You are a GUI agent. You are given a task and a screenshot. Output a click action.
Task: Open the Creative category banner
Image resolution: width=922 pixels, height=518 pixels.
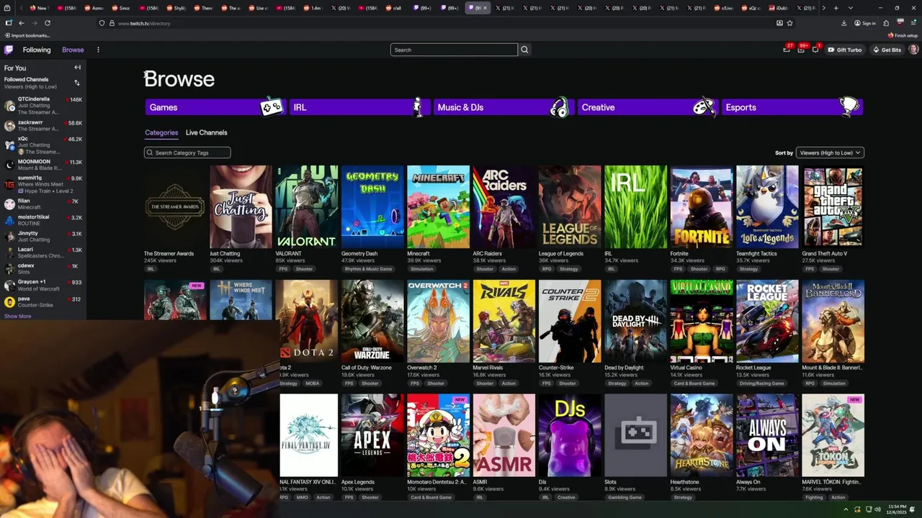click(648, 107)
